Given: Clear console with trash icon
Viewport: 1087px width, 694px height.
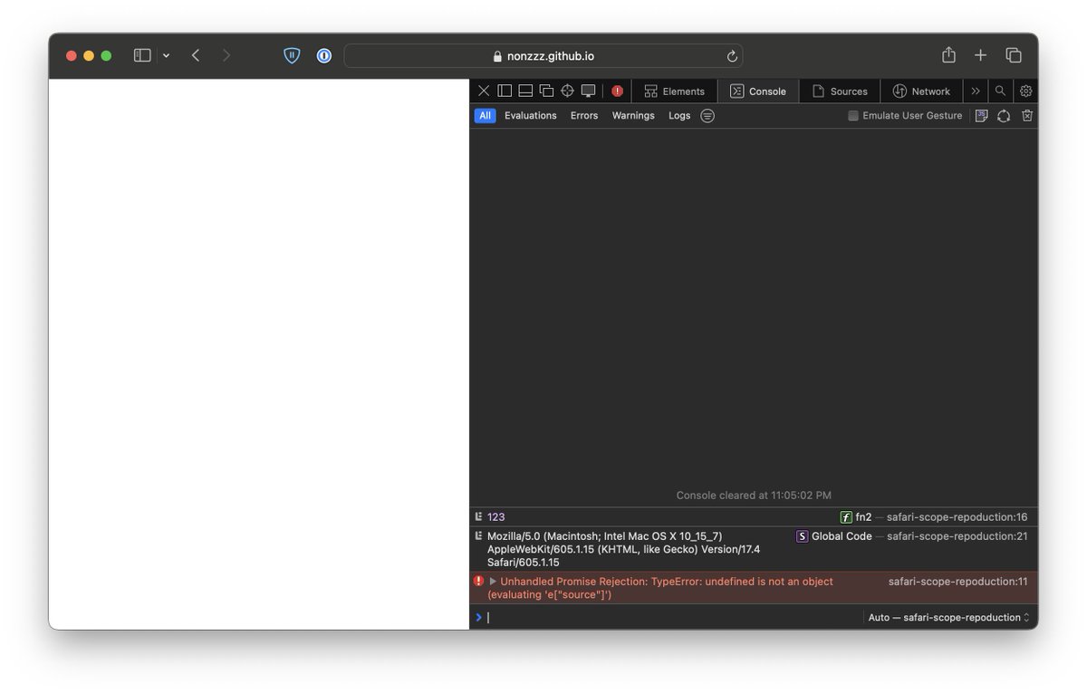Looking at the screenshot, I should (1027, 115).
